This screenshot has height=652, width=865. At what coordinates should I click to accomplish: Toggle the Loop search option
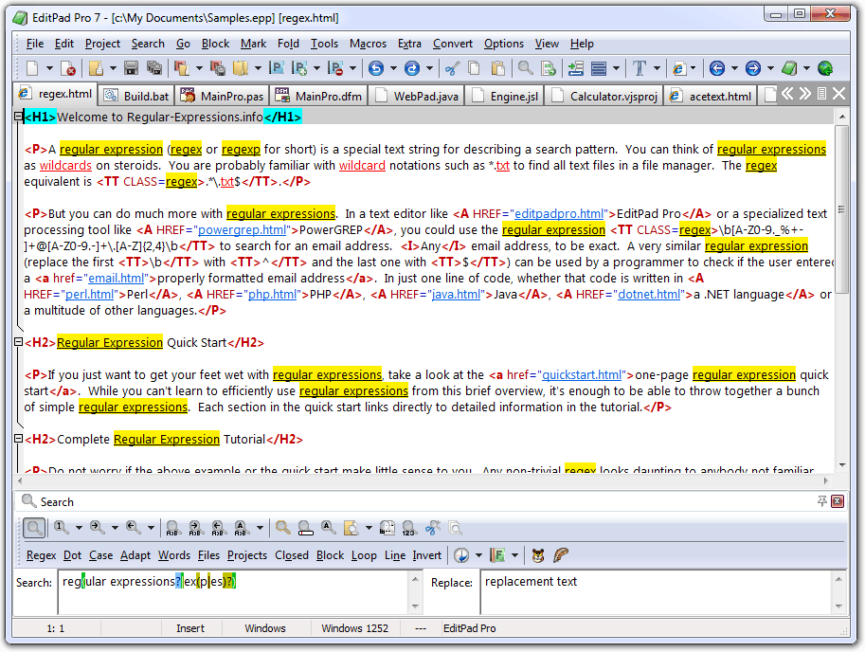364,555
